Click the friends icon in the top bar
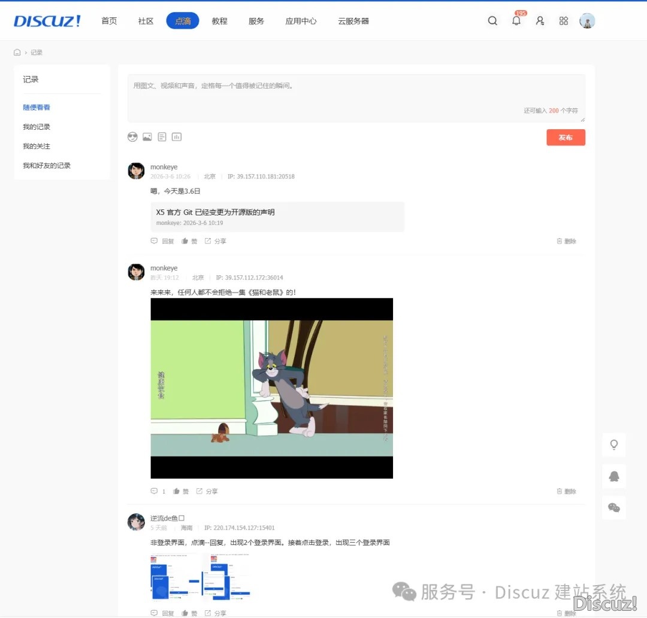 540,21
